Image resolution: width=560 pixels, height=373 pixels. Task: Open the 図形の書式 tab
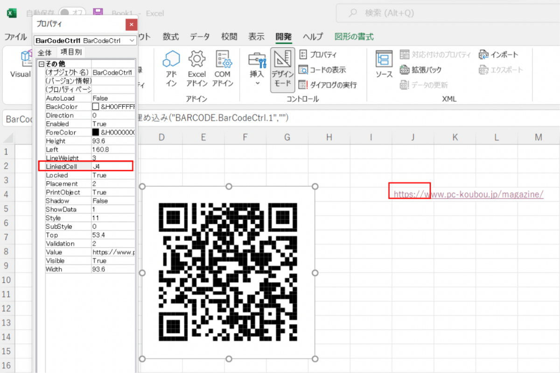[x=354, y=37]
